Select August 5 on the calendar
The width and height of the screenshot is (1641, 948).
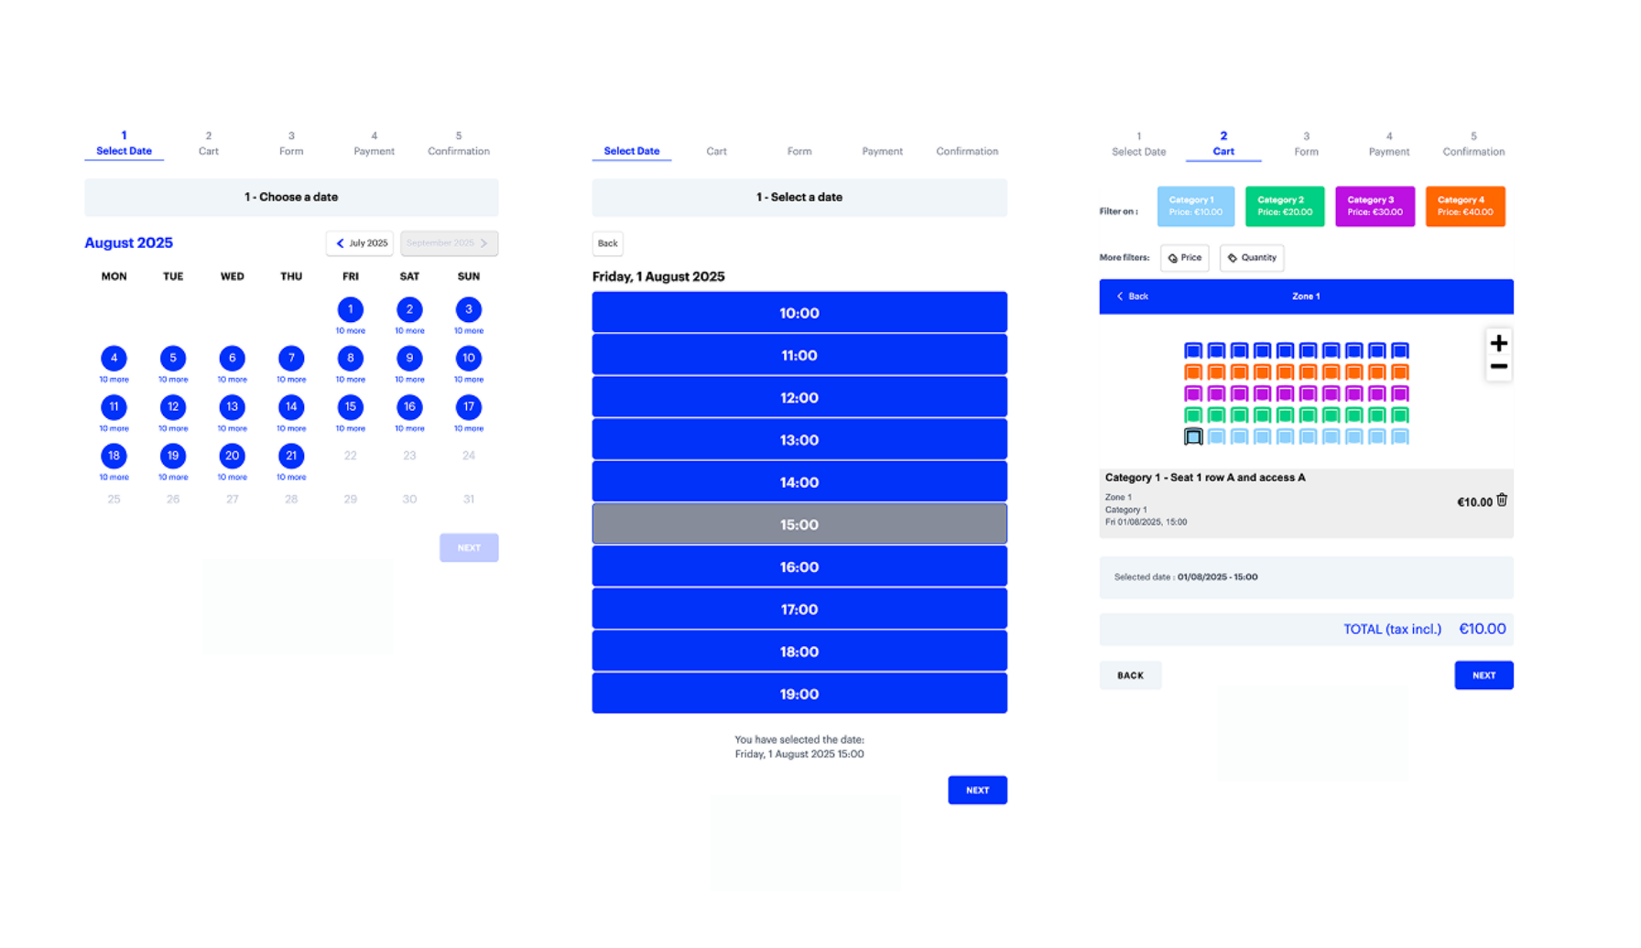(173, 358)
